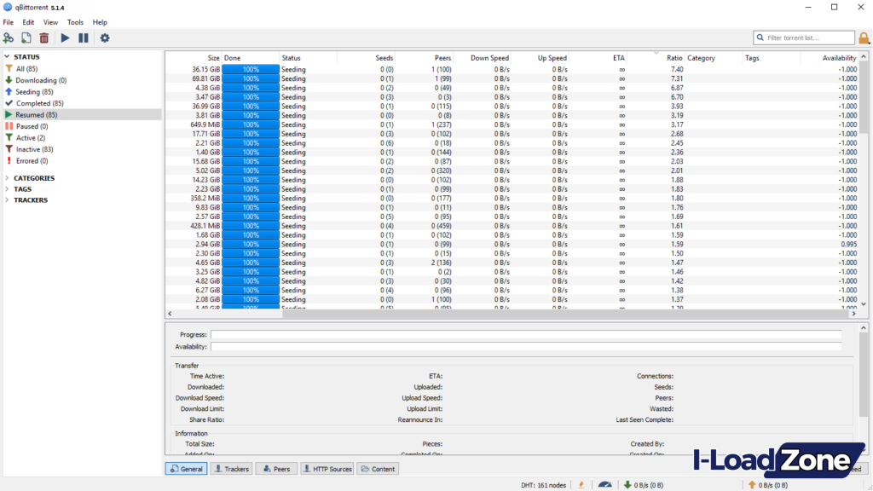The image size is (873, 491).
Task: Click the horizontal scrollbar right arrow
Action: pos(853,314)
